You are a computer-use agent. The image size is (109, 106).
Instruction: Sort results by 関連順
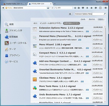(101, 19)
